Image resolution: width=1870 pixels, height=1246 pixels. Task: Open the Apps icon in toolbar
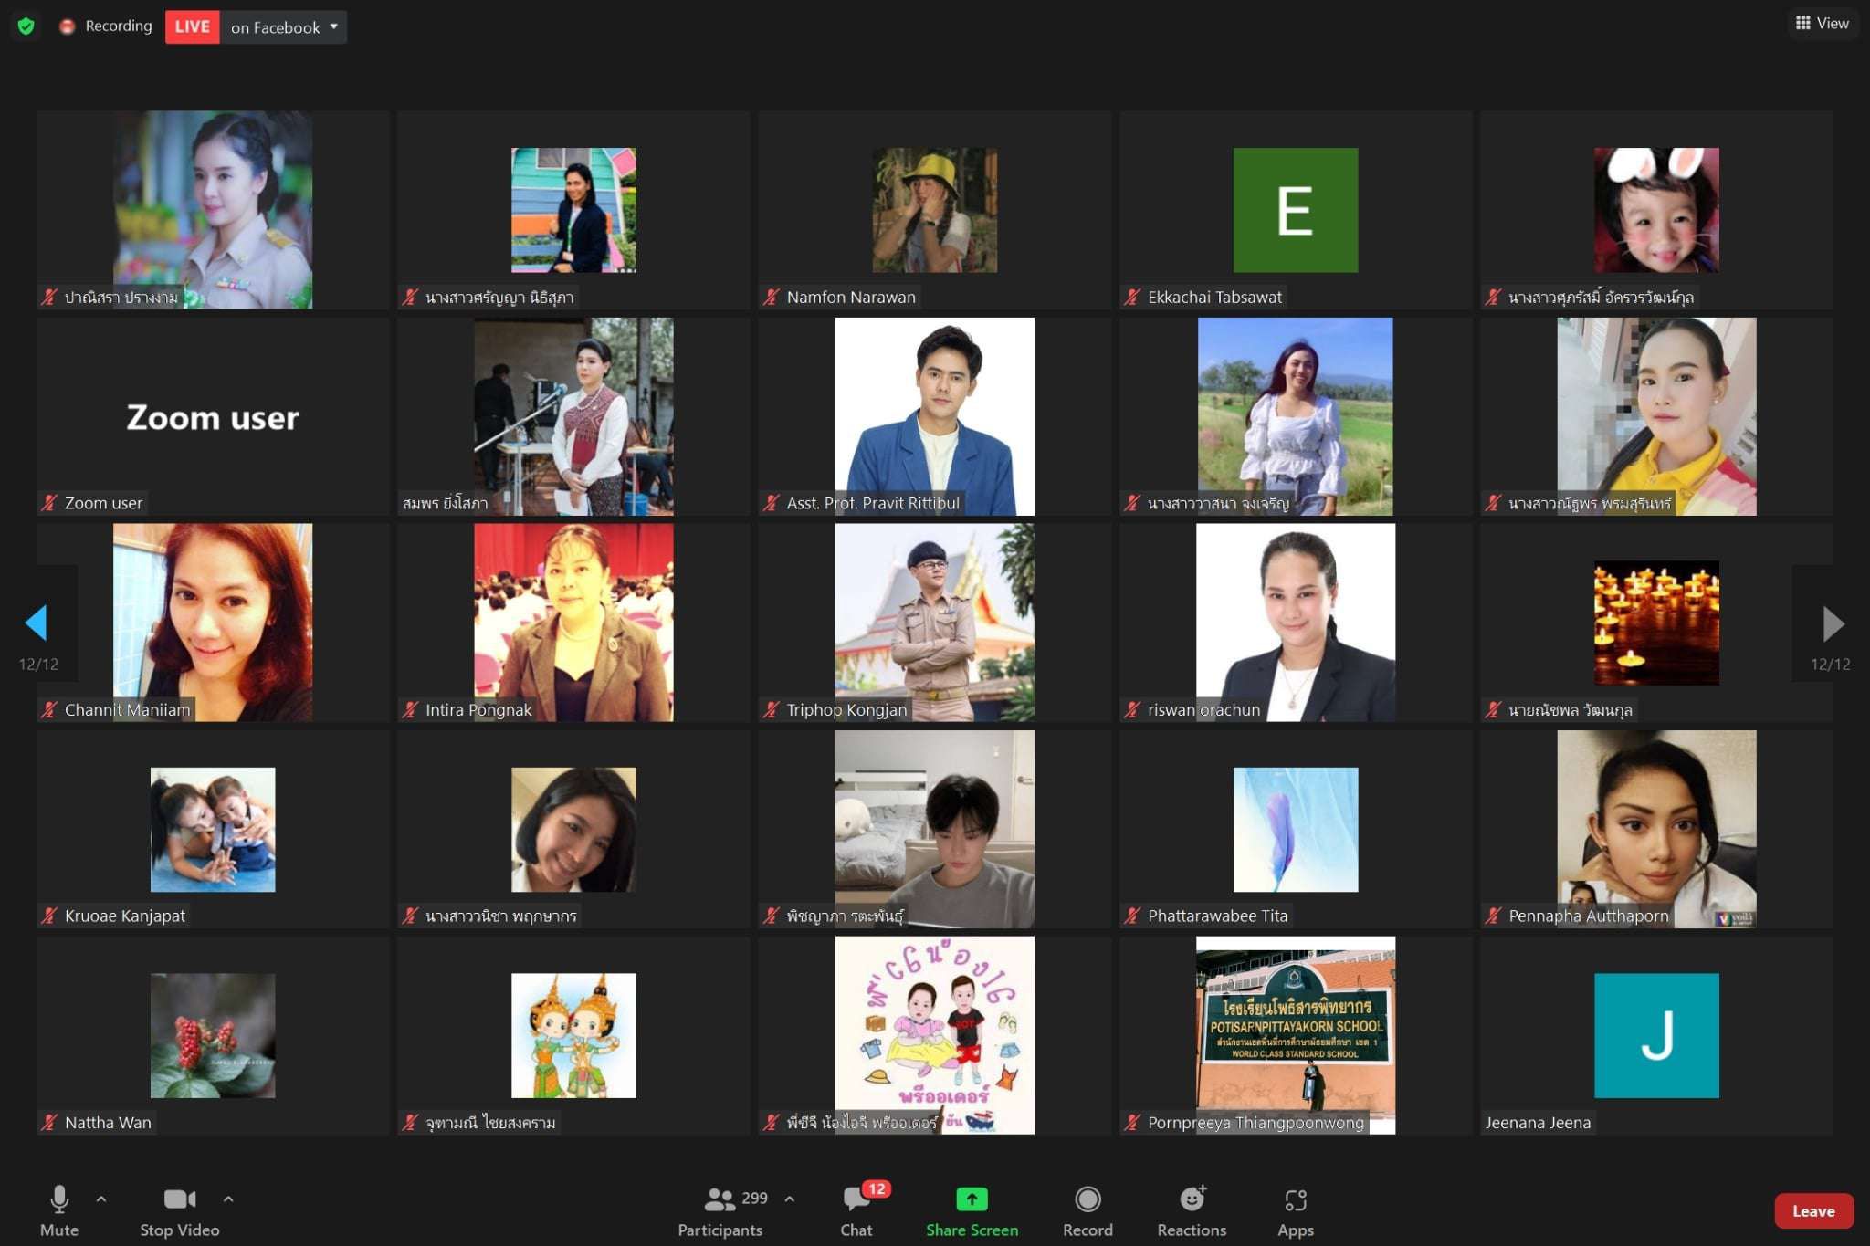1295,1199
